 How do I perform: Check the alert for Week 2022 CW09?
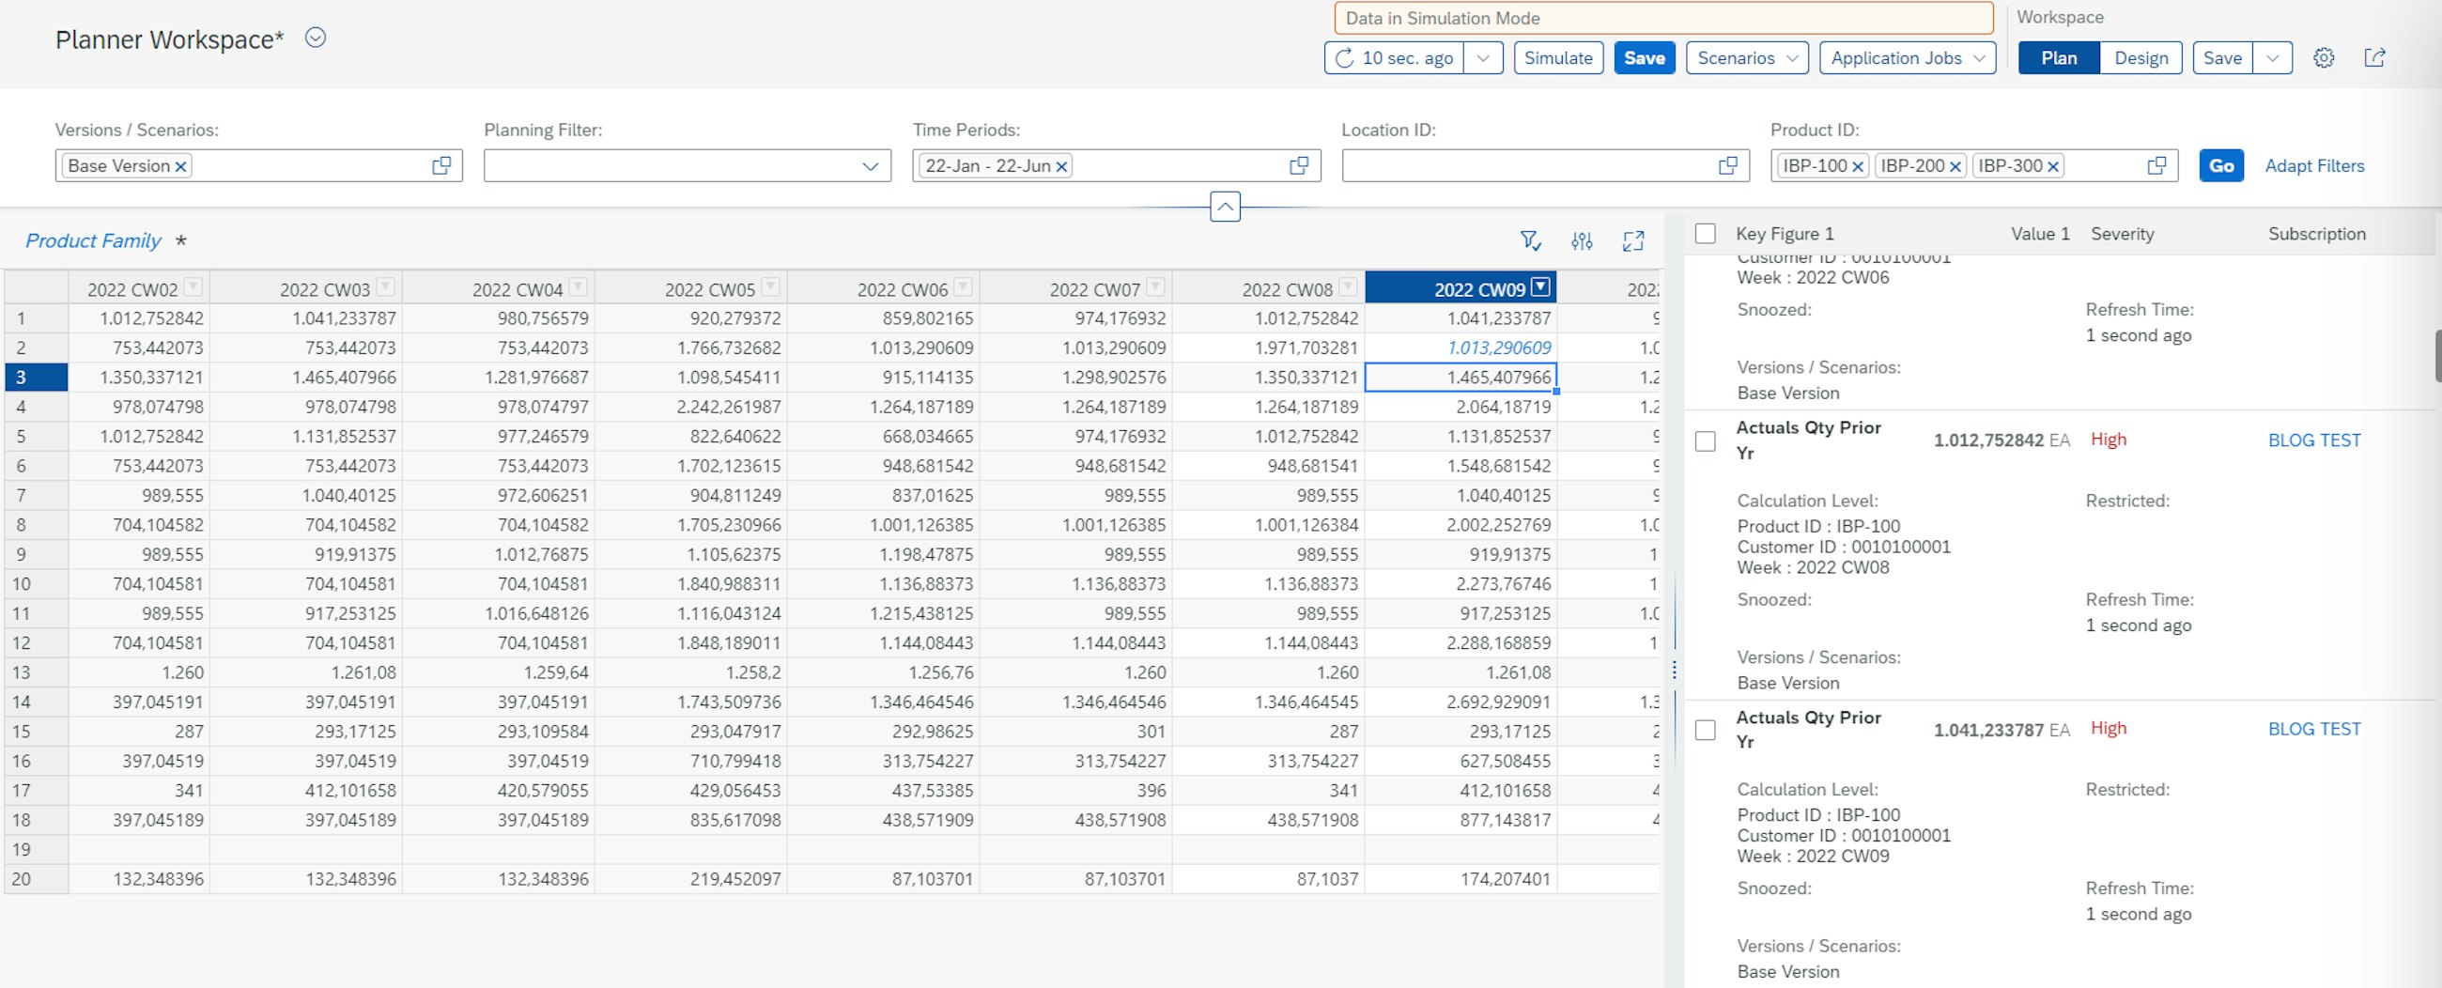tap(1706, 730)
